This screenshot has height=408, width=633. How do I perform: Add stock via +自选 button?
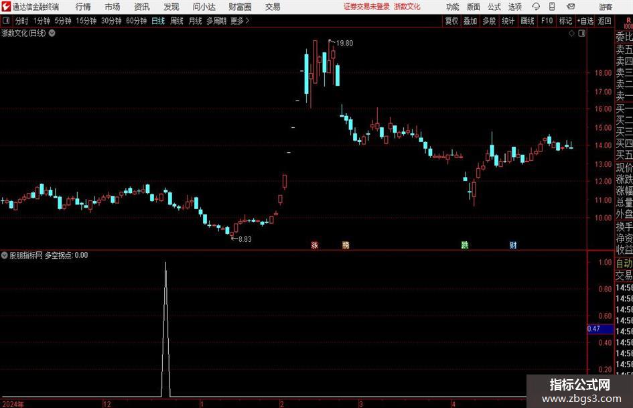tap(585, 21)
